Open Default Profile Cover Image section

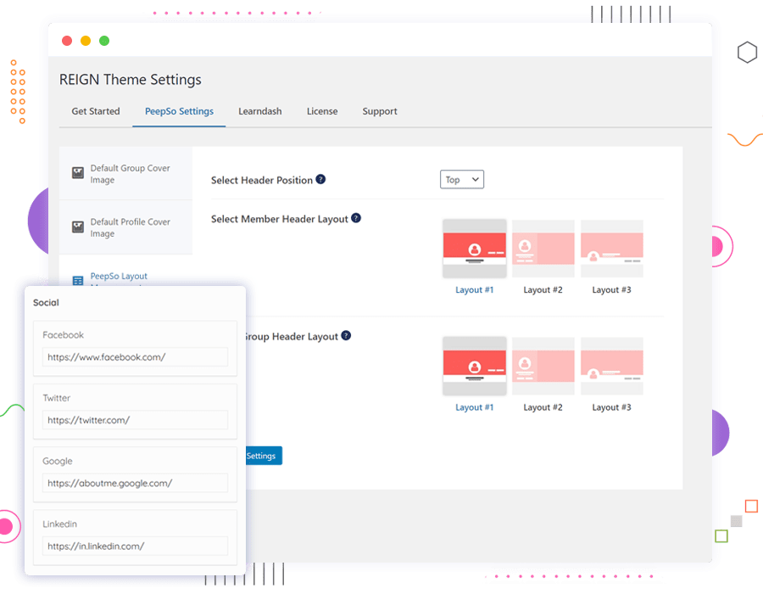[125, 227]
